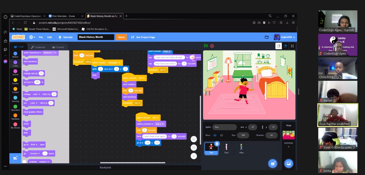Select the Operators block category

(x=15, y=108)
